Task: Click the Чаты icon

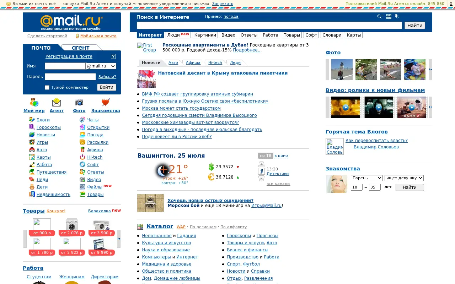Action: tap(82, 120)
